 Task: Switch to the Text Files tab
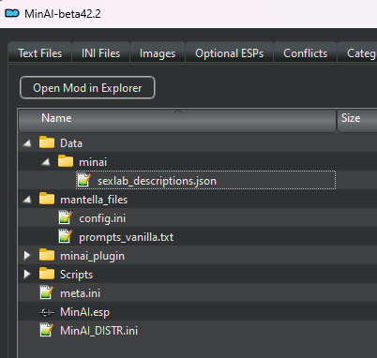39,53
